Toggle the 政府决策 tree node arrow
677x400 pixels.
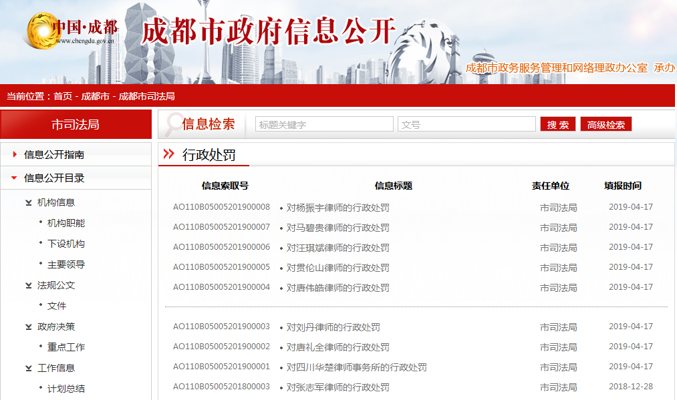tap(29, 327)
